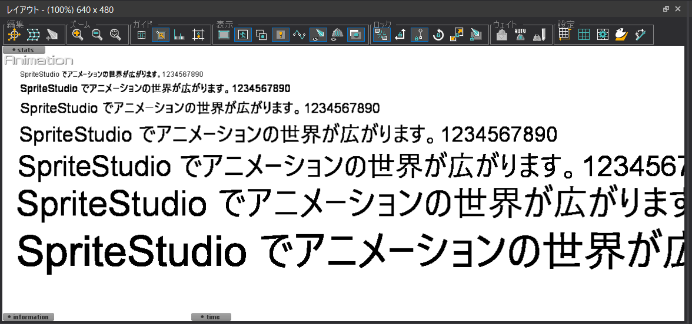Close the レイアウト panel

pos(678,9)
